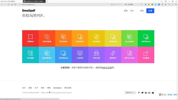
Task: Open the Twitter footer icon
Action: (142, 92)
